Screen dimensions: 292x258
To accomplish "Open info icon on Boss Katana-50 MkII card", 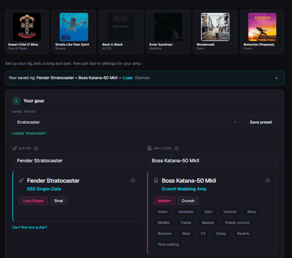I will point(268,180).
